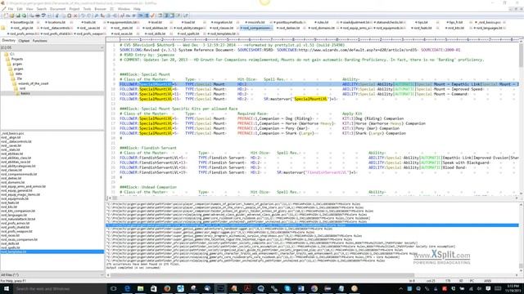Save the current file via toolbar icon
The height and width of the screenshot is (294, 524).
(18, 16)
